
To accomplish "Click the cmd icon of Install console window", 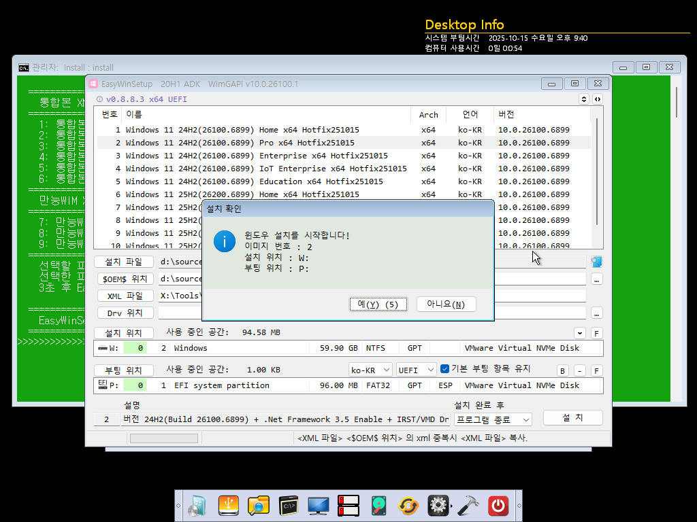I will [x=24, y=67].
